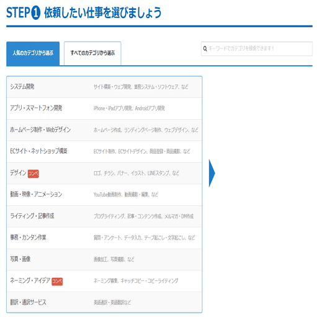This screenshot has height=317, width=317.
Task: Click description 'サイト構築・ウェブ開発、業務システム・ソフトウェア、など'
Action: 141,87
